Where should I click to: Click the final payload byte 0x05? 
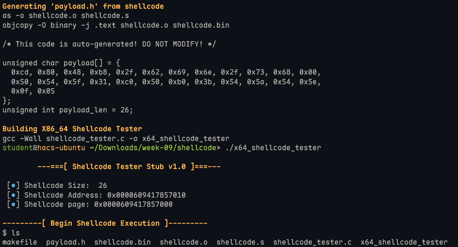46,91
